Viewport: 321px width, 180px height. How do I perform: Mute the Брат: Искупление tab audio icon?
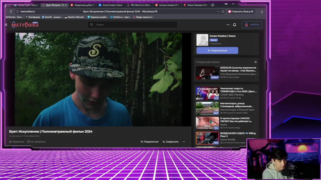(63, 5)
